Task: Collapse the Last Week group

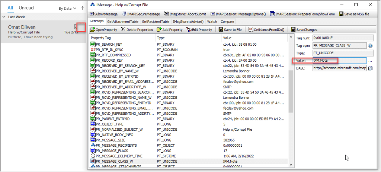Action: [x=4, y=17]
